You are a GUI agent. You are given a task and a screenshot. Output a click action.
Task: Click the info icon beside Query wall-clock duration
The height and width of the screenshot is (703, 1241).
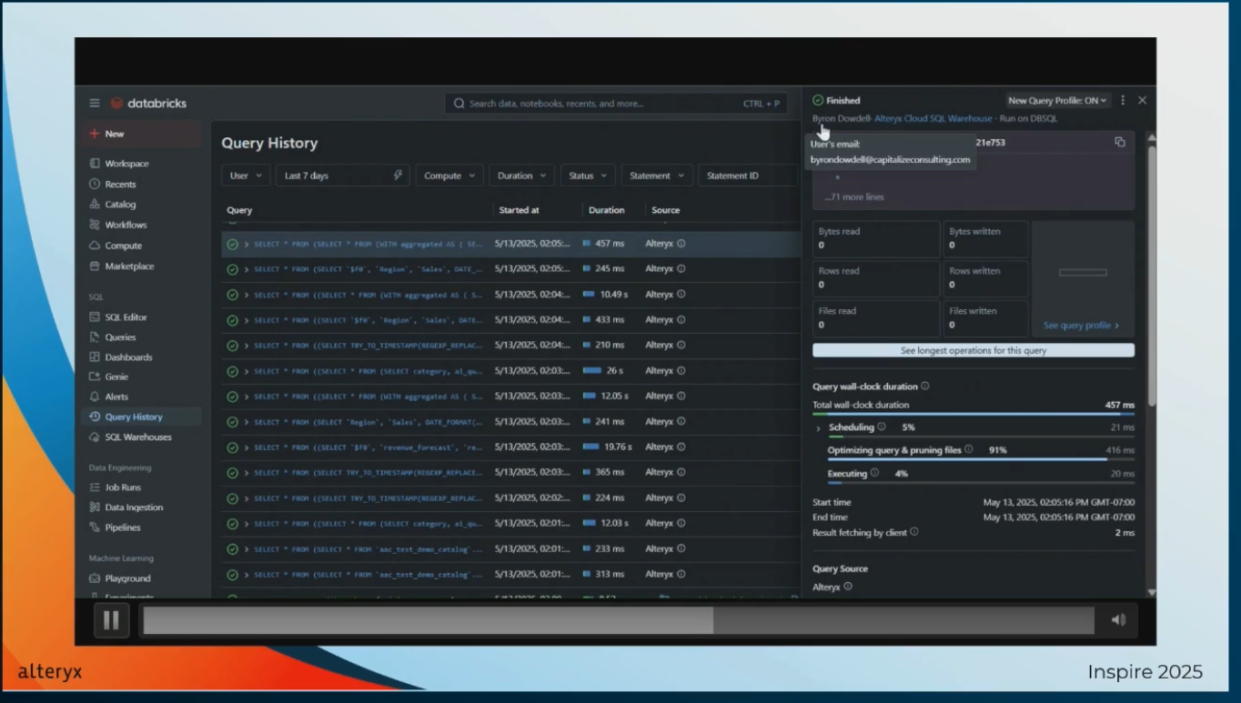[925, 387]
